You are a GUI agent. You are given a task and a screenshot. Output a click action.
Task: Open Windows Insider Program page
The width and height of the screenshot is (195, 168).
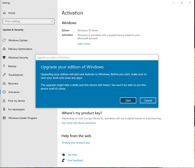(x=23, y=118)
